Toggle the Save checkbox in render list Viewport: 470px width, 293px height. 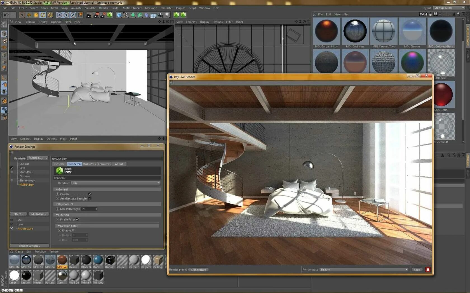[12, 168]
